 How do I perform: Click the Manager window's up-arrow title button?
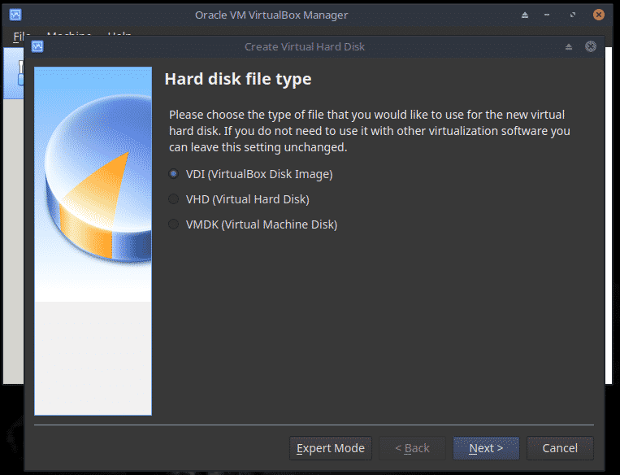coord(525,15)
